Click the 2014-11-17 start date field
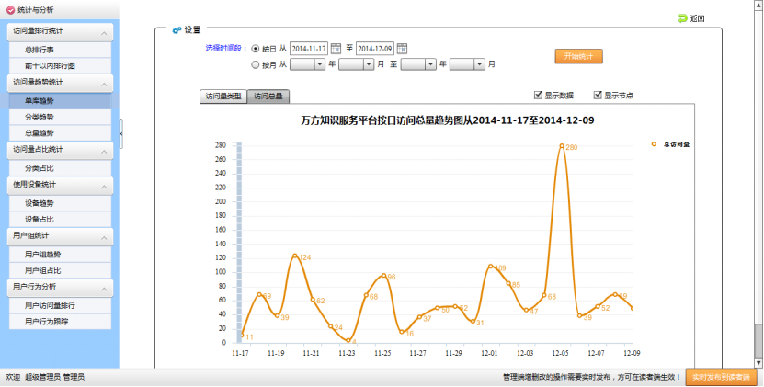Viewport: 764px width, 387px height. pos(309,49)
